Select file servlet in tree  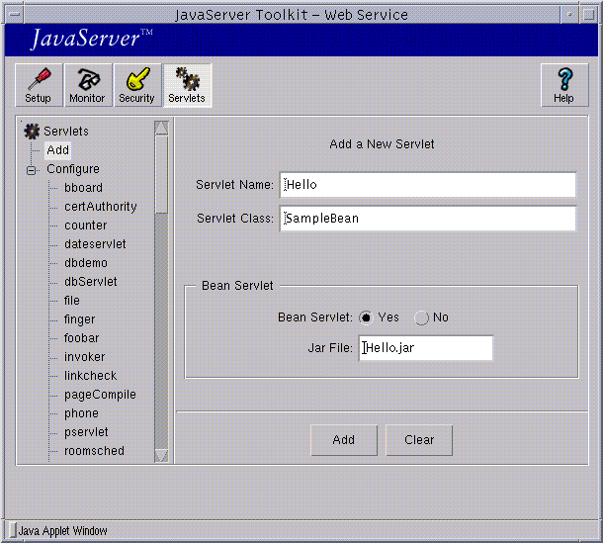click(72, 301)
